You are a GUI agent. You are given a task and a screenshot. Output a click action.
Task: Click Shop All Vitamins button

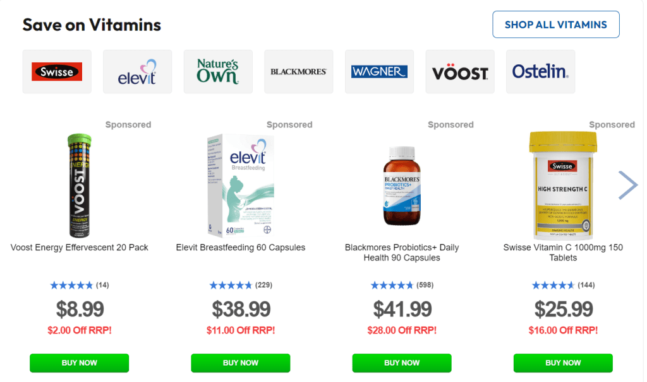tap(555, 25)
